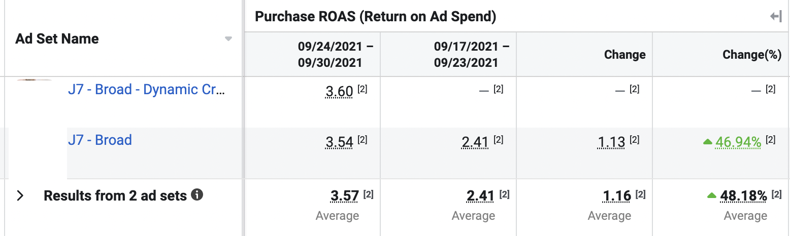
Task: Click the Change(%) column header
Action: [751, 55]
